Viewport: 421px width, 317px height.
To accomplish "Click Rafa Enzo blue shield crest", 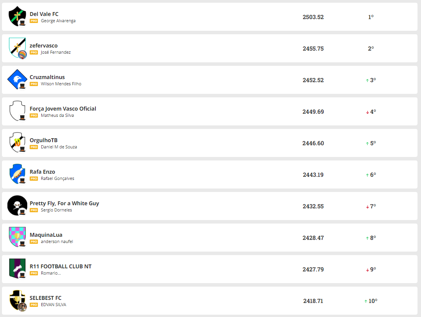I will pos(17,174).
